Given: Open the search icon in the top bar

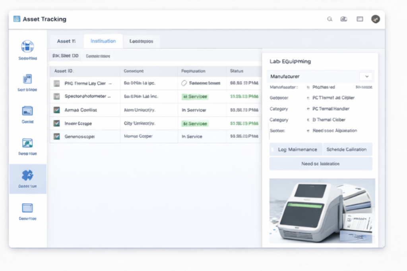Looking at the screenshot, I should 329,19.
